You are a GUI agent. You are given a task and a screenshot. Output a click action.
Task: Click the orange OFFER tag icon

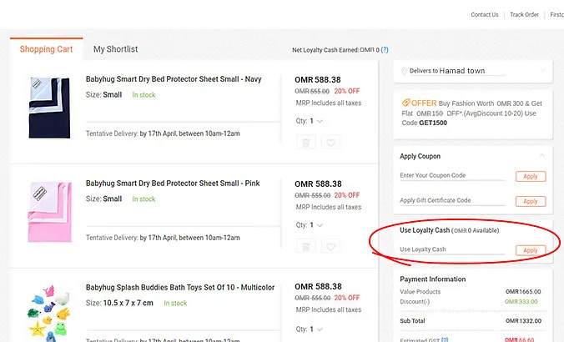pyautogui.click(x=405, y=103)
